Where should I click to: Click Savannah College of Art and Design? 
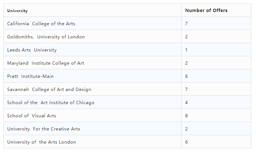(x=49, y=90)
